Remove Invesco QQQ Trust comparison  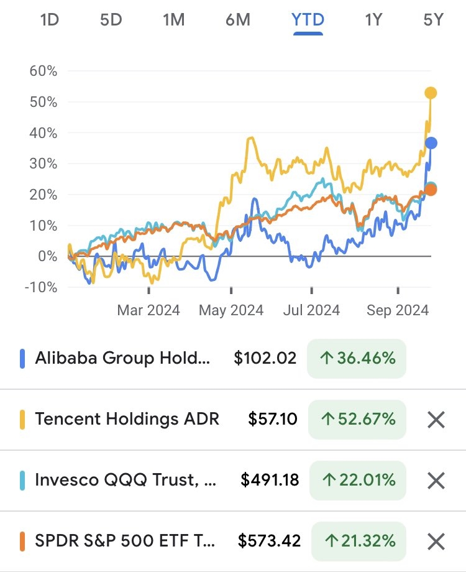[436, 480]
